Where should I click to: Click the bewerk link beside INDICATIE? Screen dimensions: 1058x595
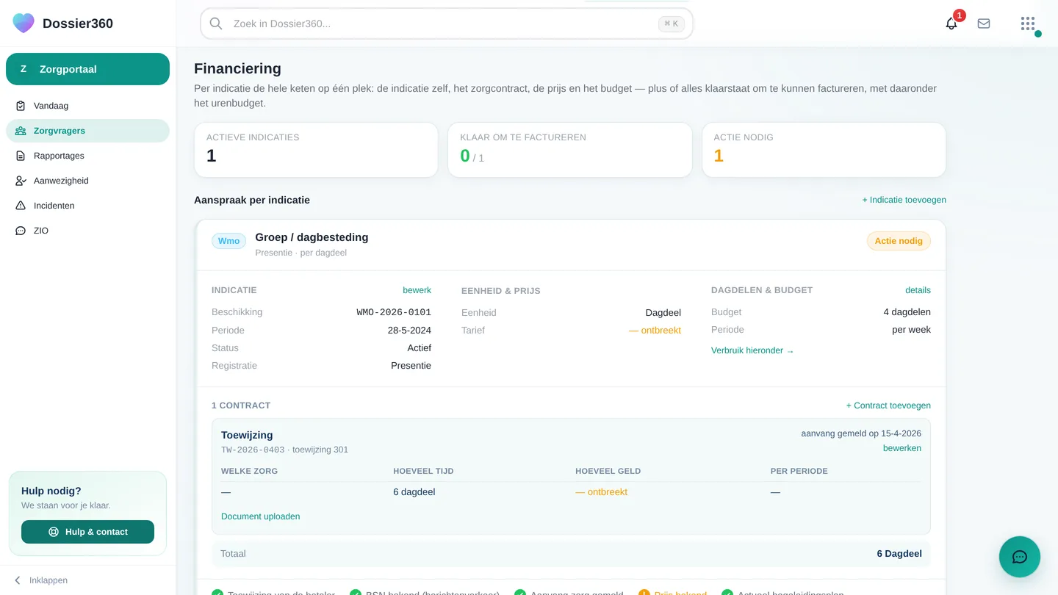click(x=417, y=290)
